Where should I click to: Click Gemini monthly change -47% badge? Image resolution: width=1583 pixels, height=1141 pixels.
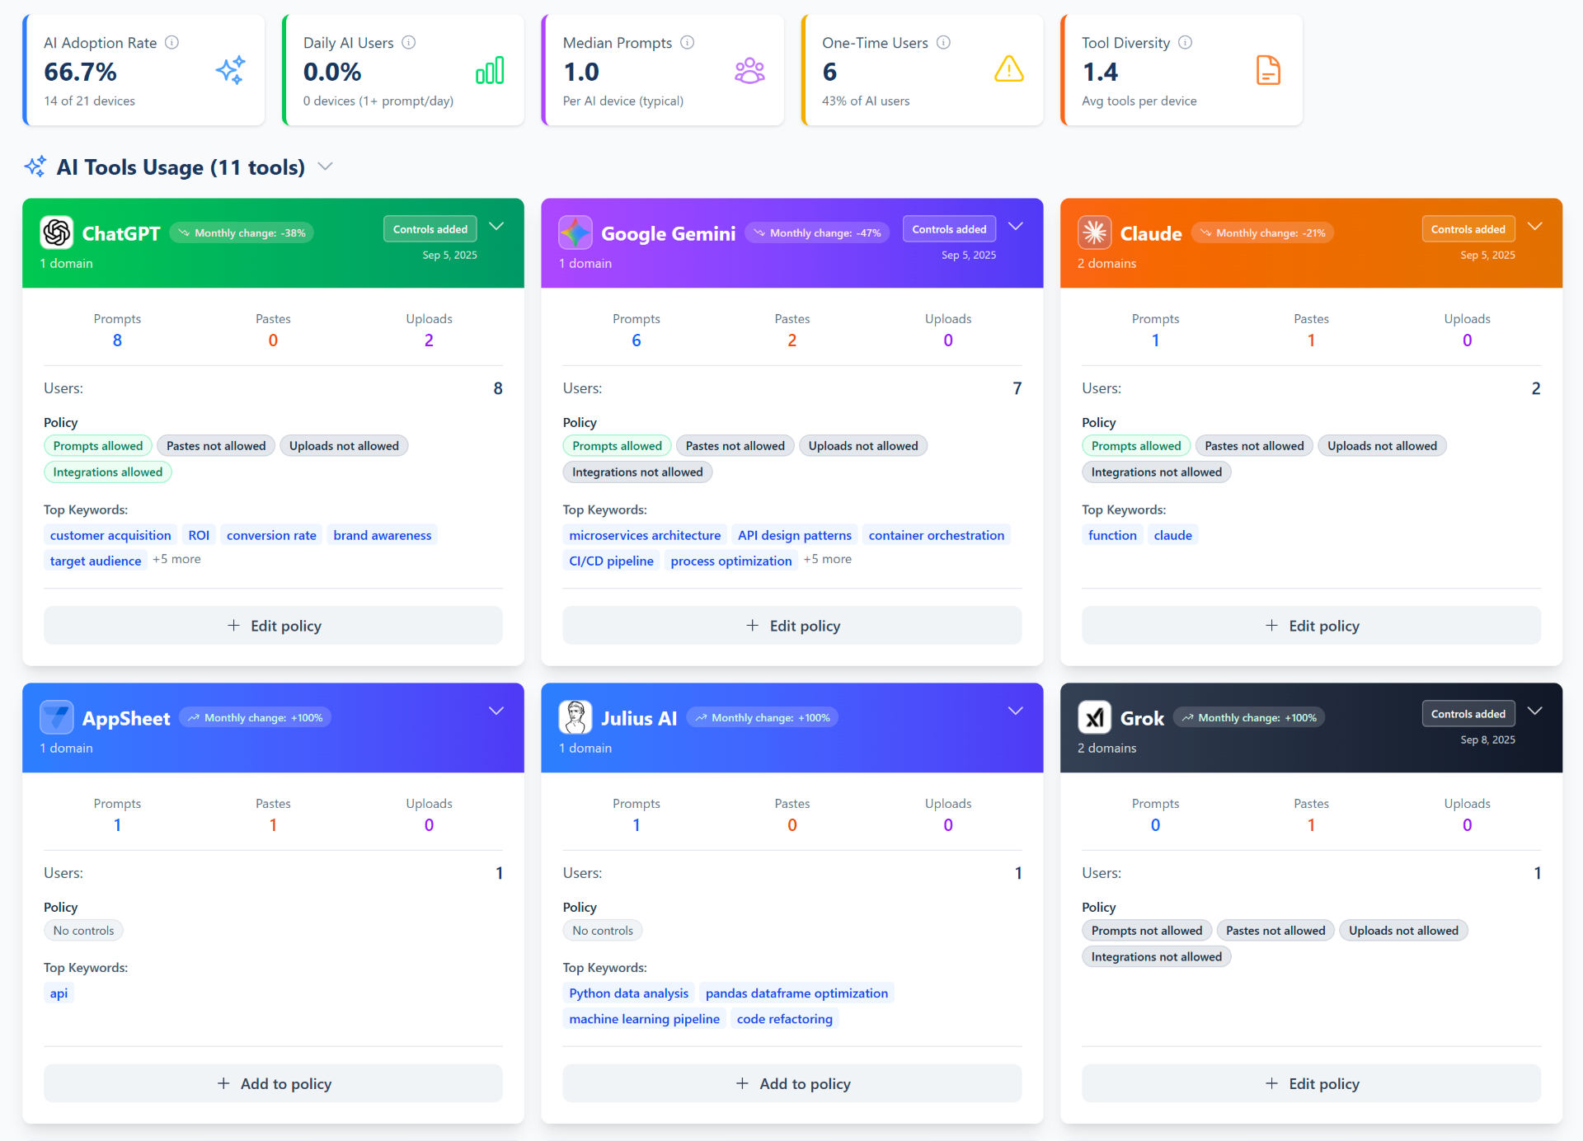(817, 233)
